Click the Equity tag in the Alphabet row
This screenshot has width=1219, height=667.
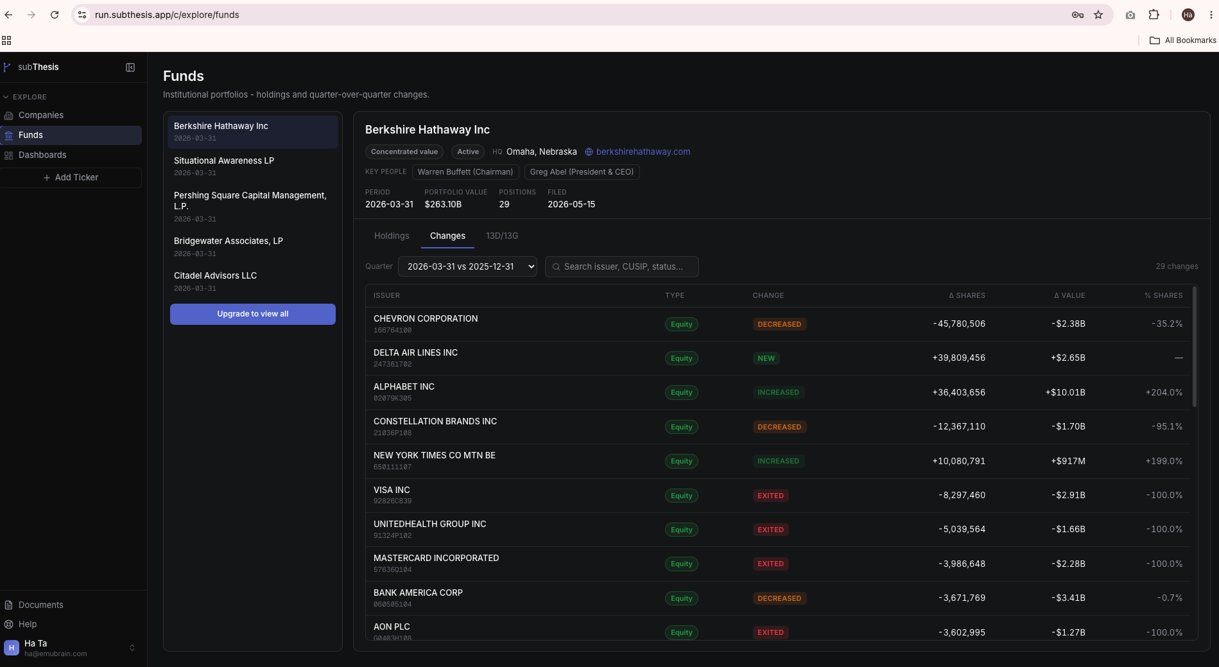tap(681, 393)
